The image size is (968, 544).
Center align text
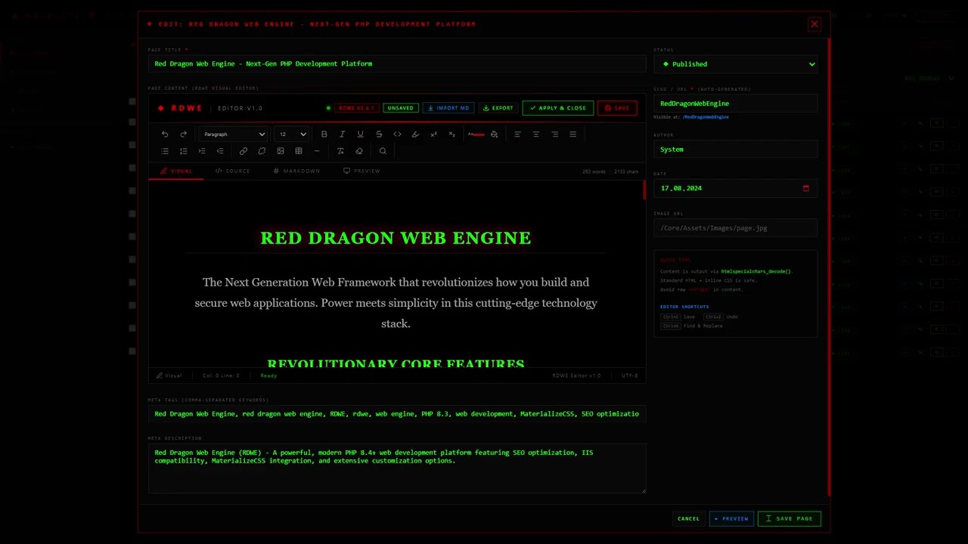click(536, 134)
